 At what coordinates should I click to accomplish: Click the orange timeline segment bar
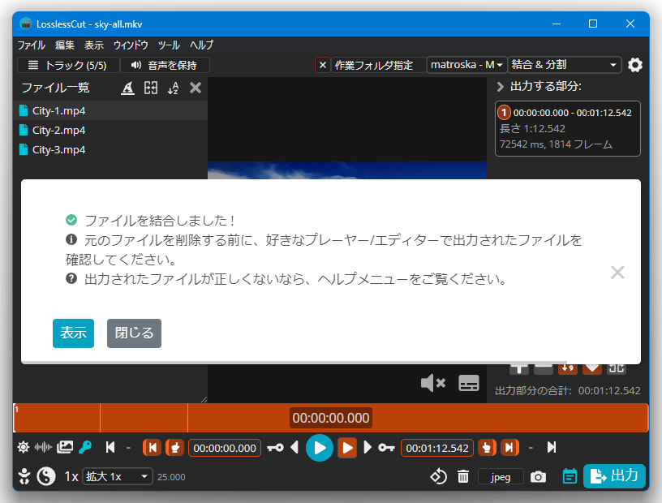(x=331, y=418)
